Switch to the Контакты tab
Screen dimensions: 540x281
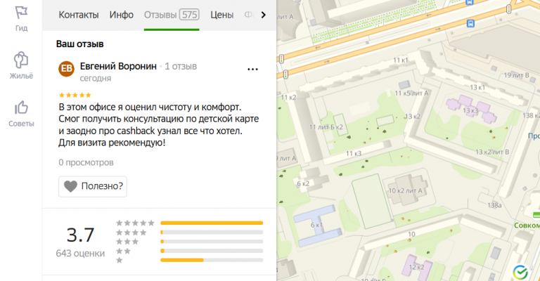click(x=79, y=15)
